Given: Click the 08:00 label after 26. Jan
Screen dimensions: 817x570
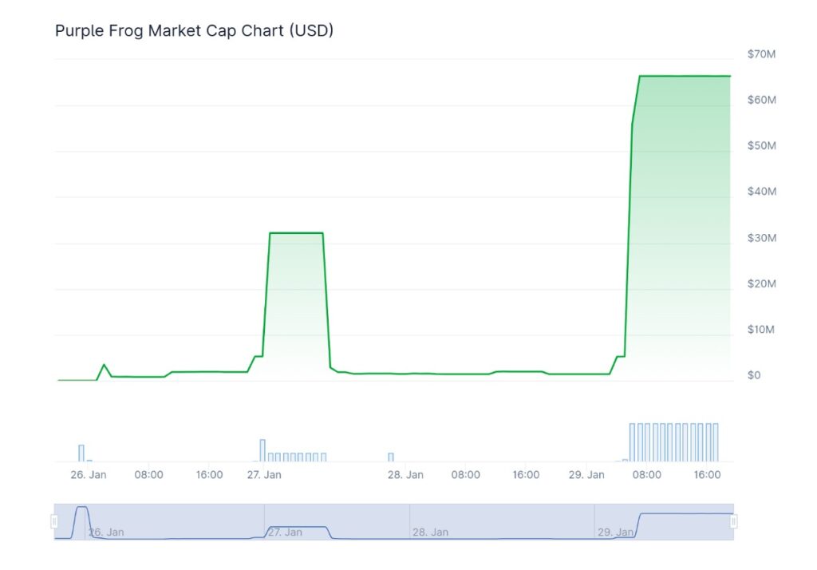Looking at the screenshot, I should pyautogui.click(x=148, y=474).
